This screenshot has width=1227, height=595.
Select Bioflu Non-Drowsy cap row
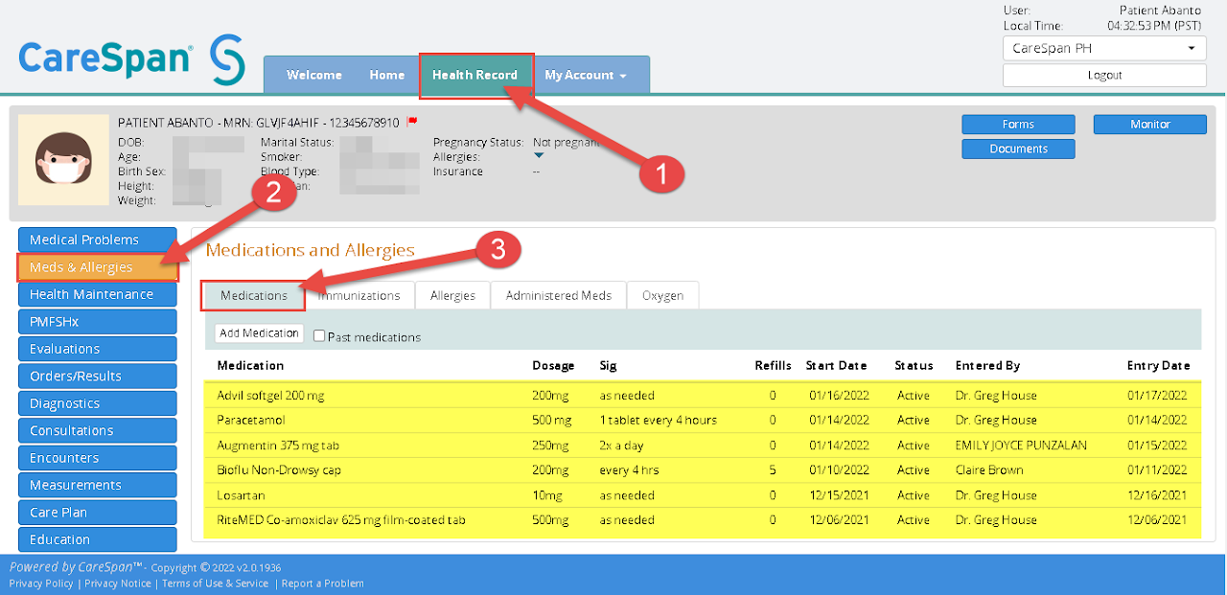(703, 469)
